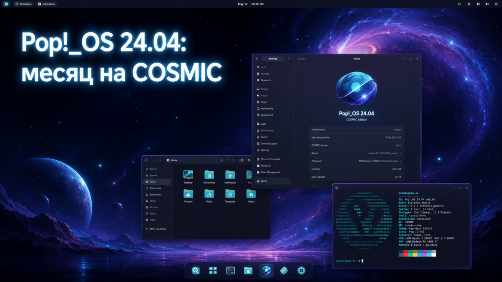Image resolution: width=502 pixels, height=282 pixels.
Task: Open Online Accounts settings page
Action: pos(273,143)
